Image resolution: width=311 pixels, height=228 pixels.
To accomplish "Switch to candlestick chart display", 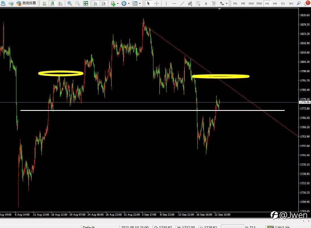I will click(52, 3).
